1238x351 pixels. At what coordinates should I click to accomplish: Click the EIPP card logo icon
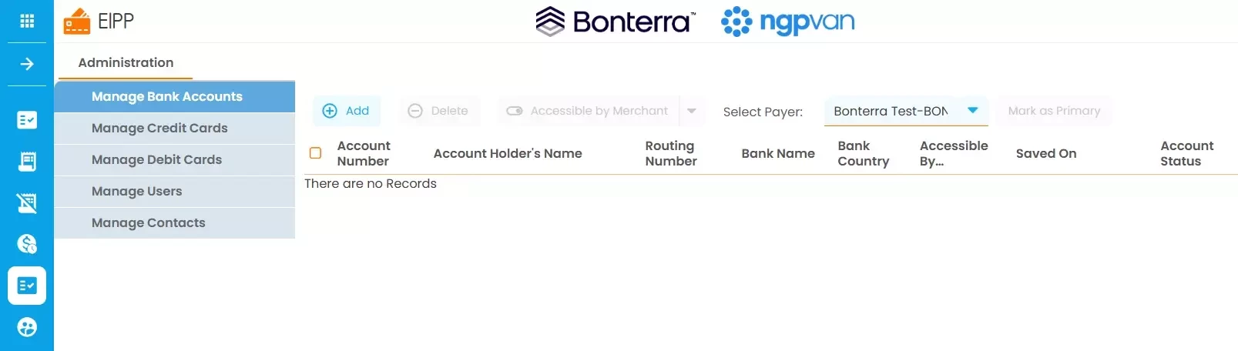pyautogui.click(x=76, y=22)
